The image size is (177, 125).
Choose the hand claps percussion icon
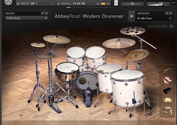(167, 81)
